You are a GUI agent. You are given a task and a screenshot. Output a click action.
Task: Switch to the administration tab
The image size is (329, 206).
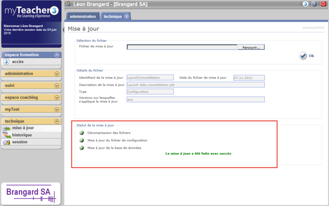click(83, 16)
